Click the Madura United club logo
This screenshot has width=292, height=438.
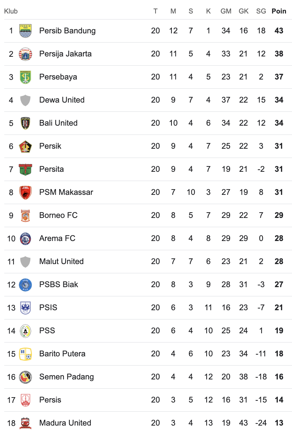(x=26, y=423)
